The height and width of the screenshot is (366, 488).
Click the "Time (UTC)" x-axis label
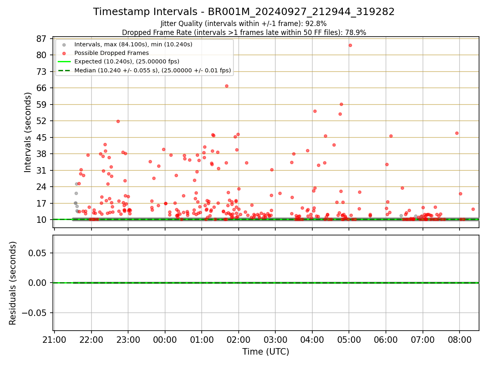[266, 352]
